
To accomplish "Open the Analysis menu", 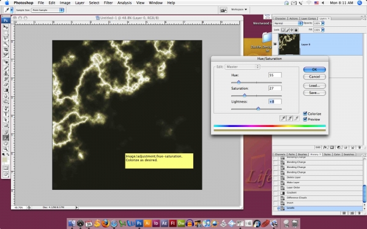I will (x=124, y=3).
